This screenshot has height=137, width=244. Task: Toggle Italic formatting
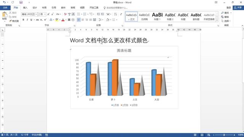point(27,20)
